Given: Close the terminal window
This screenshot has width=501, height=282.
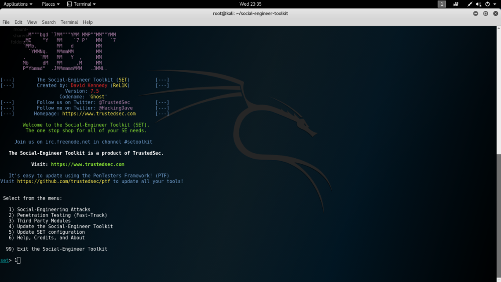Looking at the screenshot, I should point(496,14).
